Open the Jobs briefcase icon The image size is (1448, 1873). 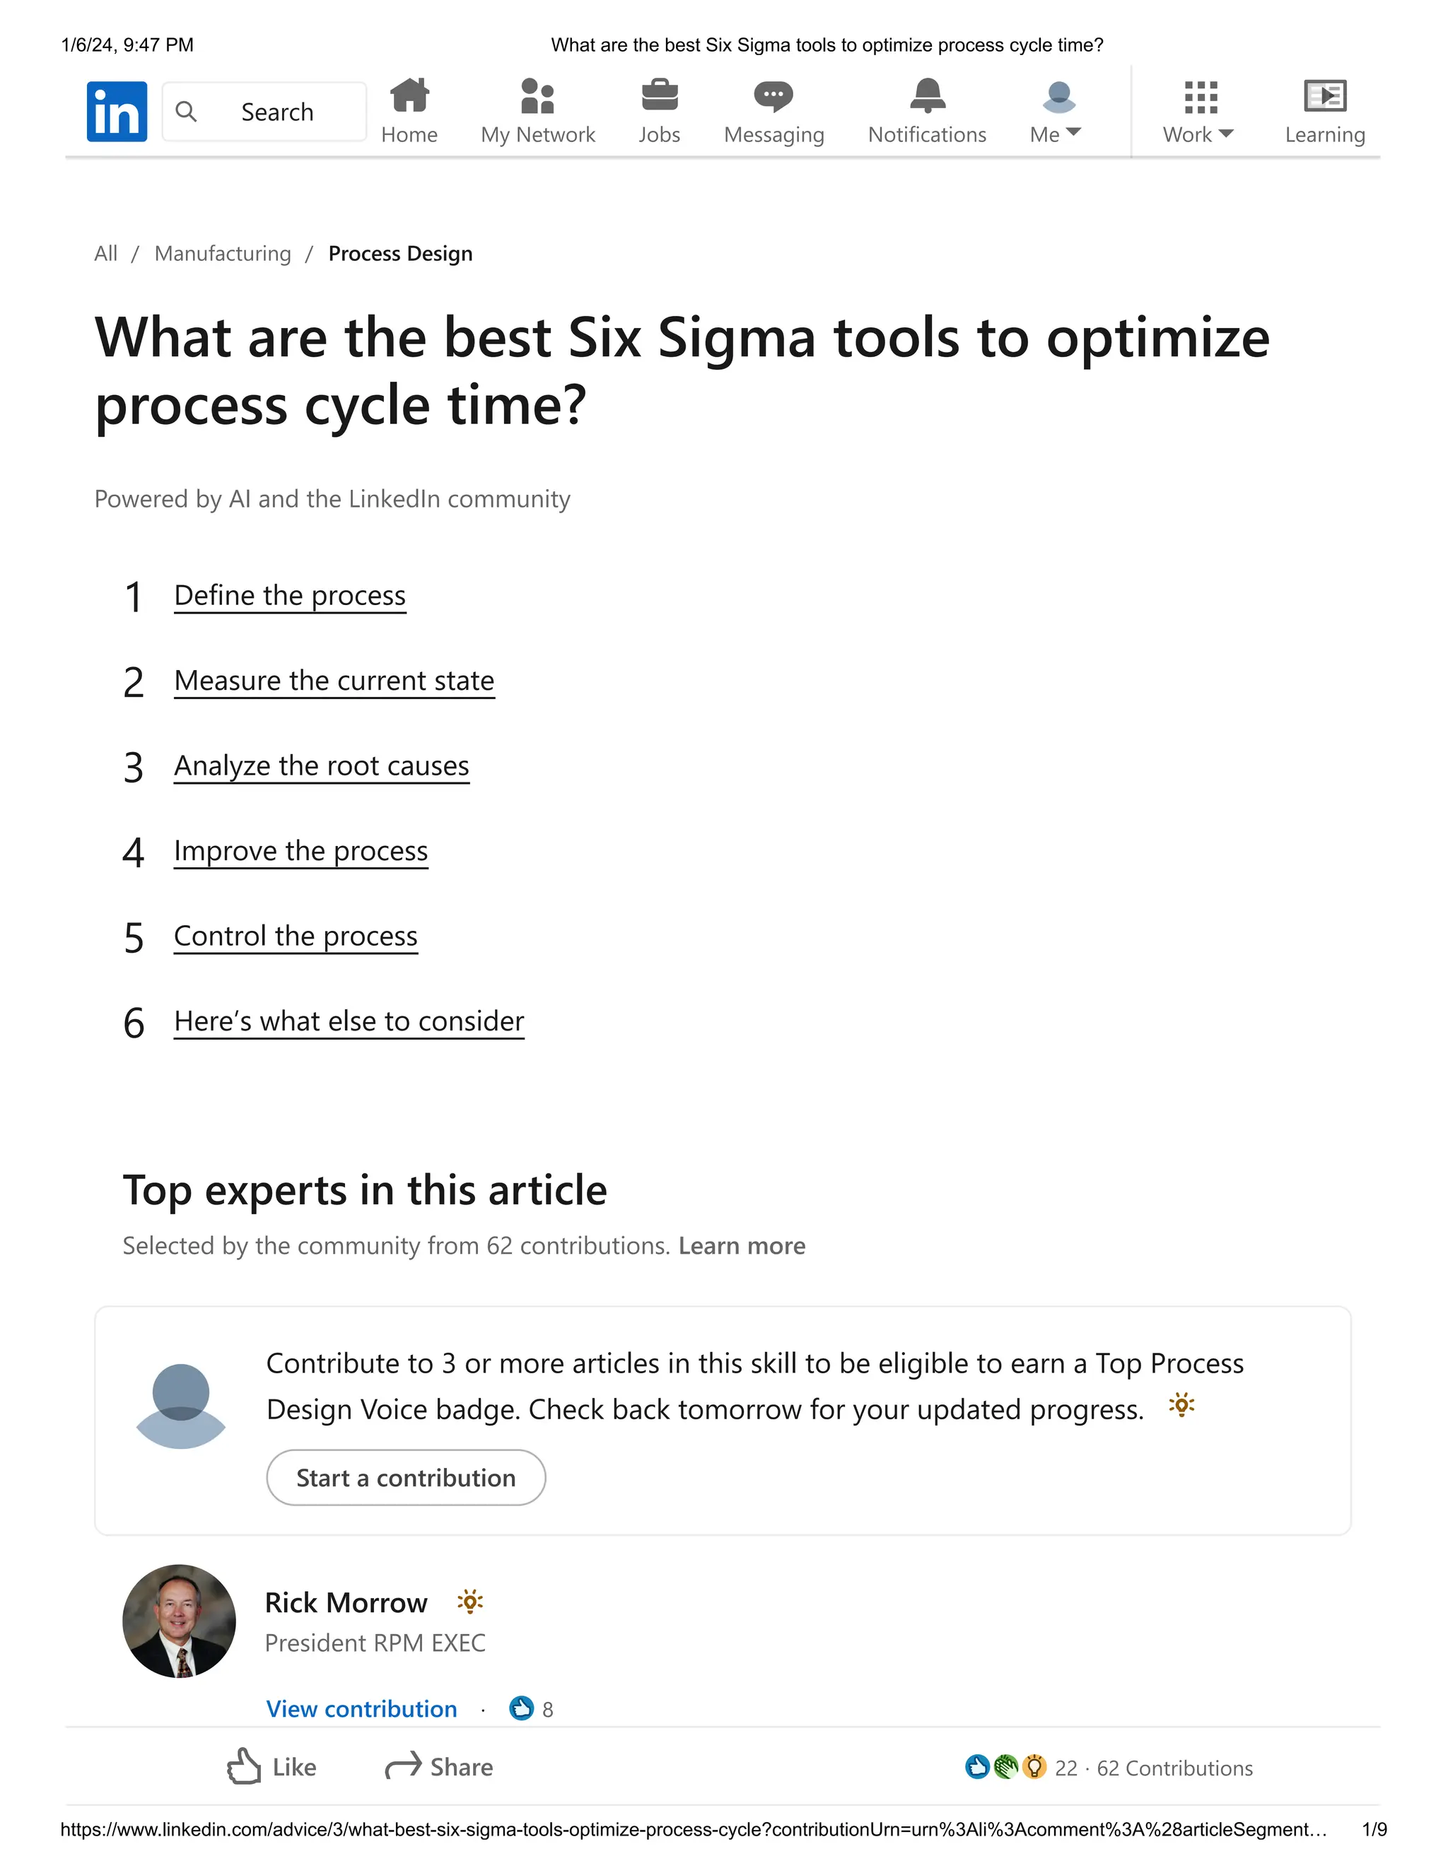tap(659, 96)
